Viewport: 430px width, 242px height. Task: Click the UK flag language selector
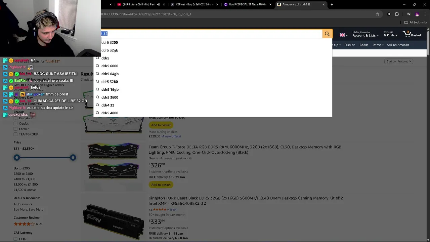coord(342,35)
